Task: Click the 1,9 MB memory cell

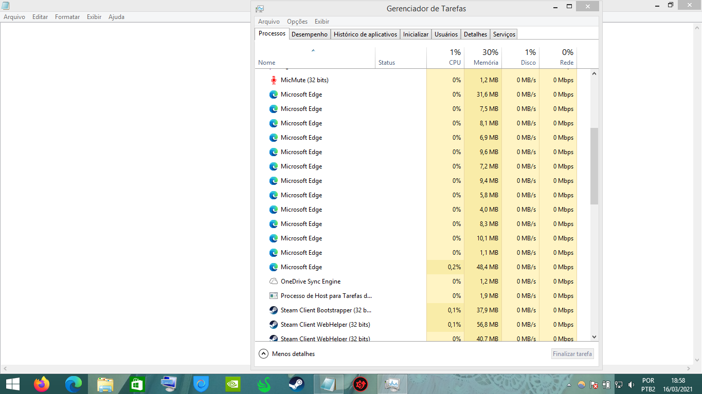Action: tap(483, 296)
